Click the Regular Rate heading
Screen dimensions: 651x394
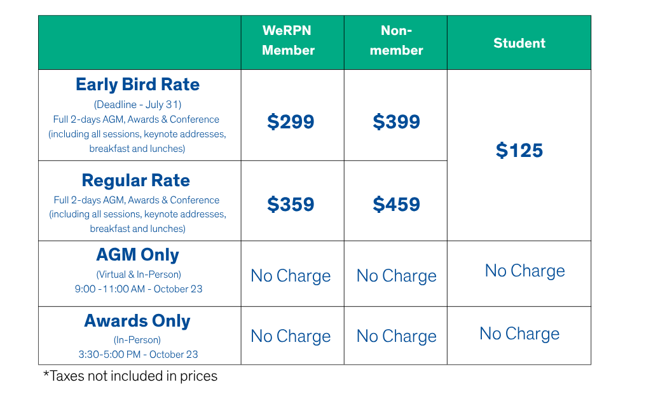click(136, 180)
